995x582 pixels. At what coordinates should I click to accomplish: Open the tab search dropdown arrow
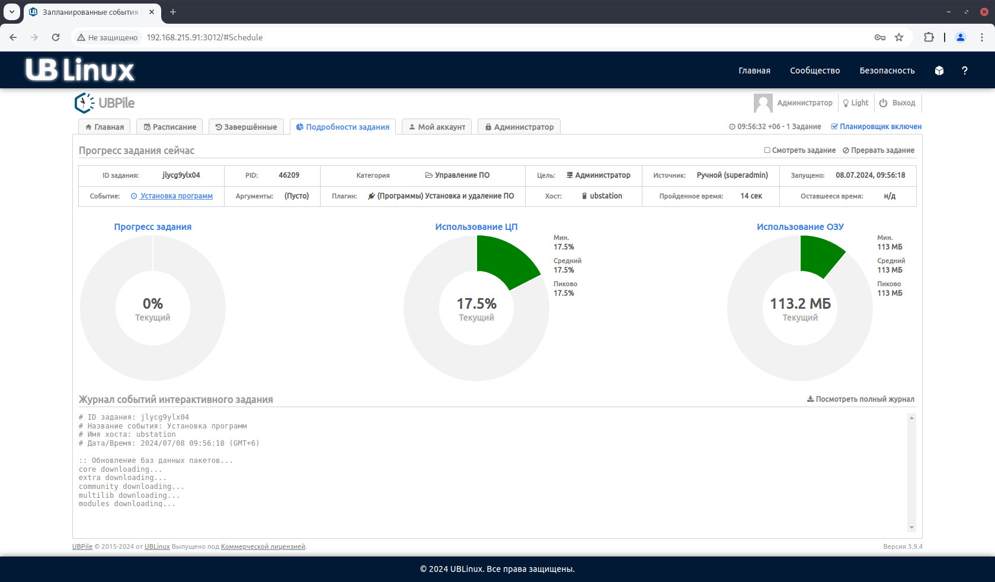click(11, 12)
